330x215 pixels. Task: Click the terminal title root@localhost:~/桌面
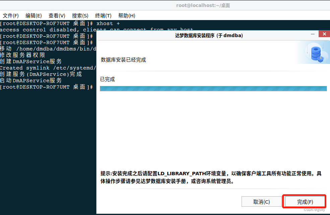[203, 5]
